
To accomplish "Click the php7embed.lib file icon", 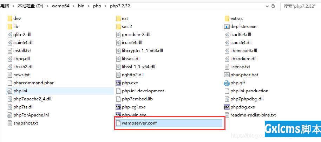I will 118,99.
